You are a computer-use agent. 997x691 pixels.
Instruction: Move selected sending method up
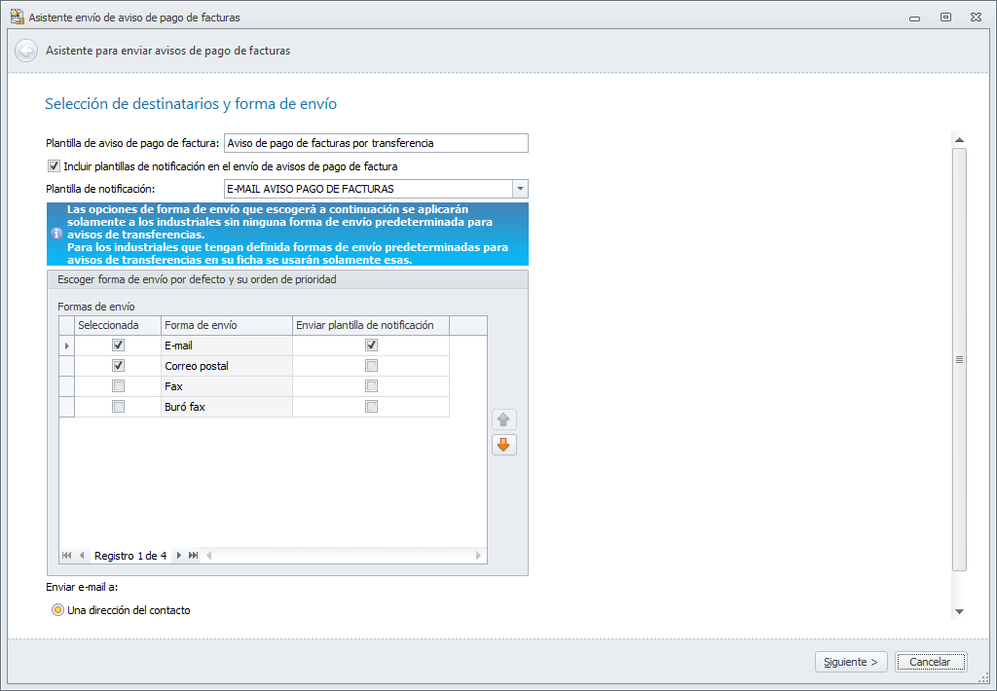(503, 419)
